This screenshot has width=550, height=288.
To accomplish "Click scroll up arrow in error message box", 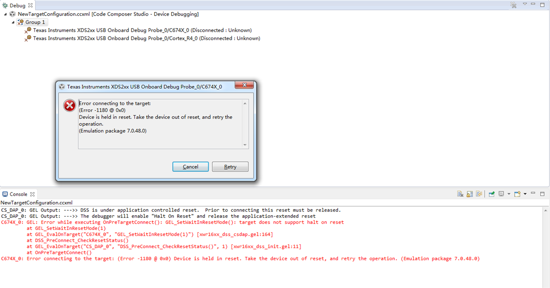I will 245,104.
